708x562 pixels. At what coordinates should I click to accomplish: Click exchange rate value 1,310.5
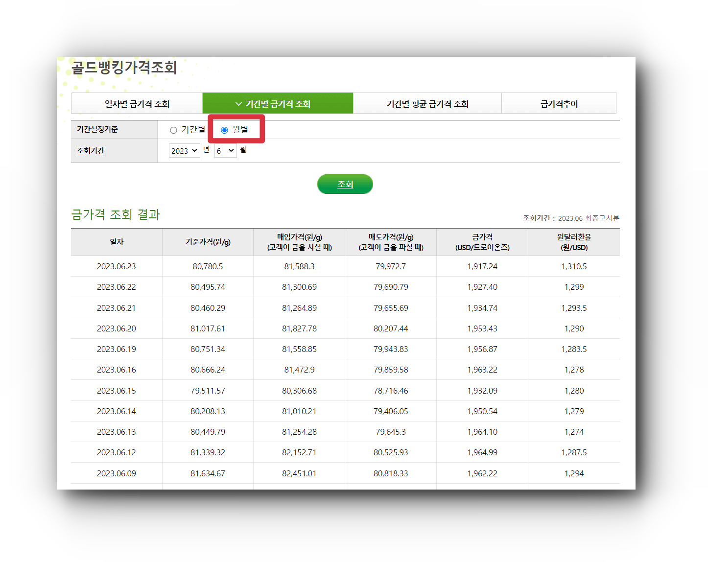coord(574,266)
